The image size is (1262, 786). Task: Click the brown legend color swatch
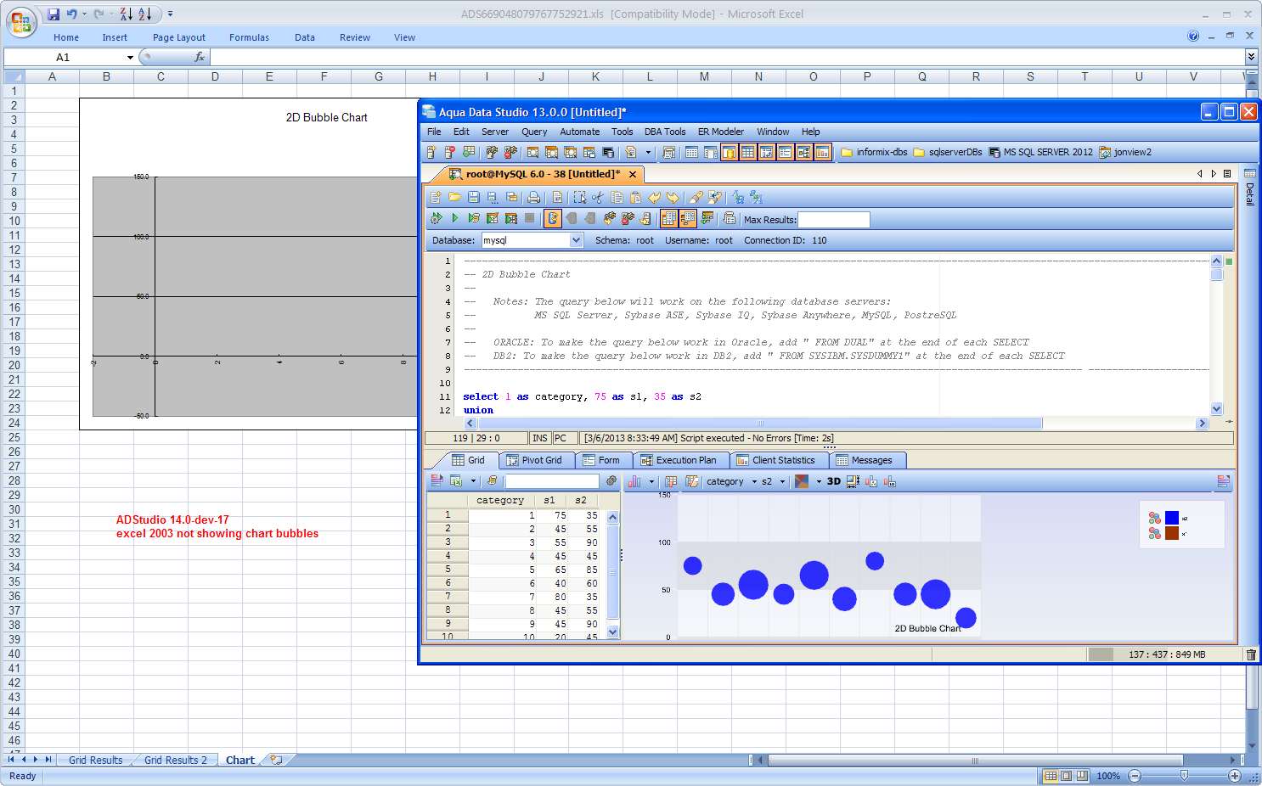click(1172, 533)
